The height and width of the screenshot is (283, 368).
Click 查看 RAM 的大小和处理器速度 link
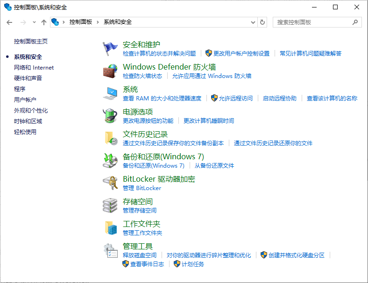click(162, 99)
